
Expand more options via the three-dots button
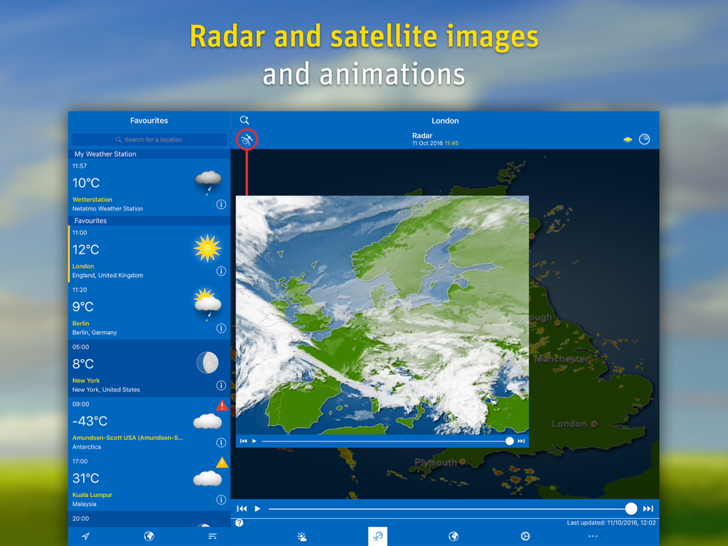pos(593,537)
